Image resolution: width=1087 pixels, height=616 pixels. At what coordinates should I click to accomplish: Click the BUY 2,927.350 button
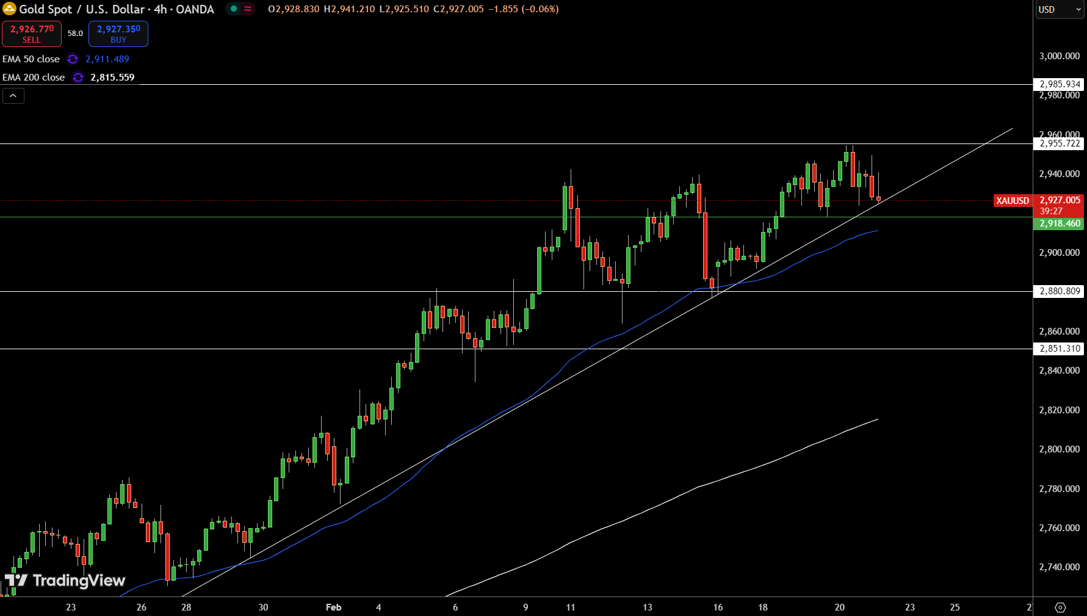click(x=118, y=34)
